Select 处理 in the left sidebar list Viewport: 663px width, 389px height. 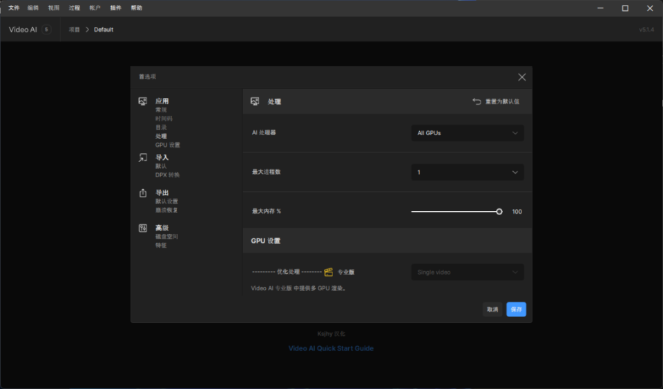(161, 137)
